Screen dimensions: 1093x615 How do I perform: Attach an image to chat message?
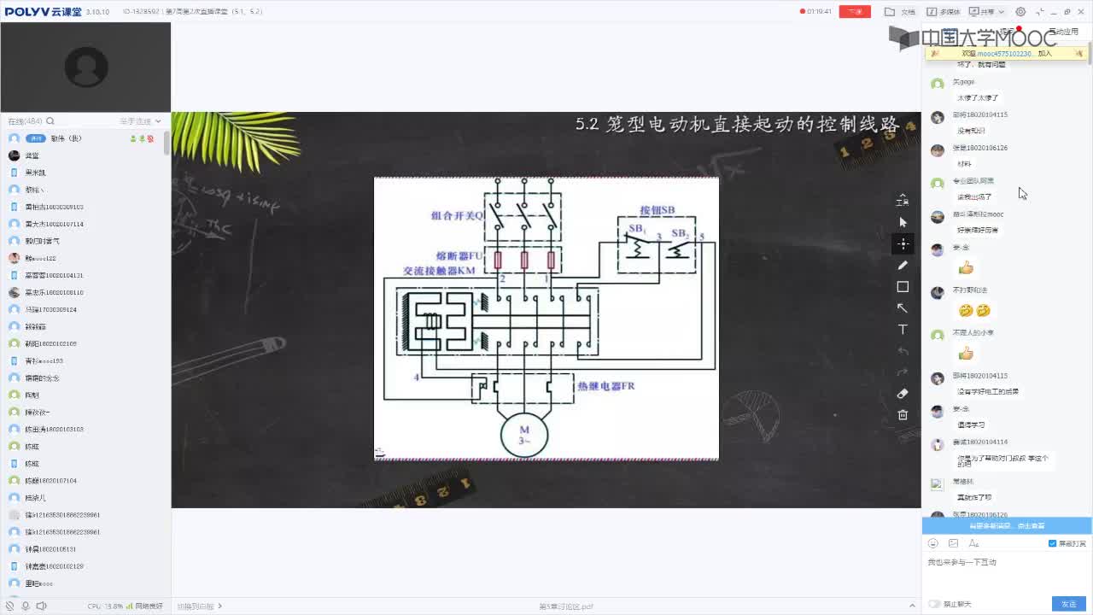pos(953,543)
